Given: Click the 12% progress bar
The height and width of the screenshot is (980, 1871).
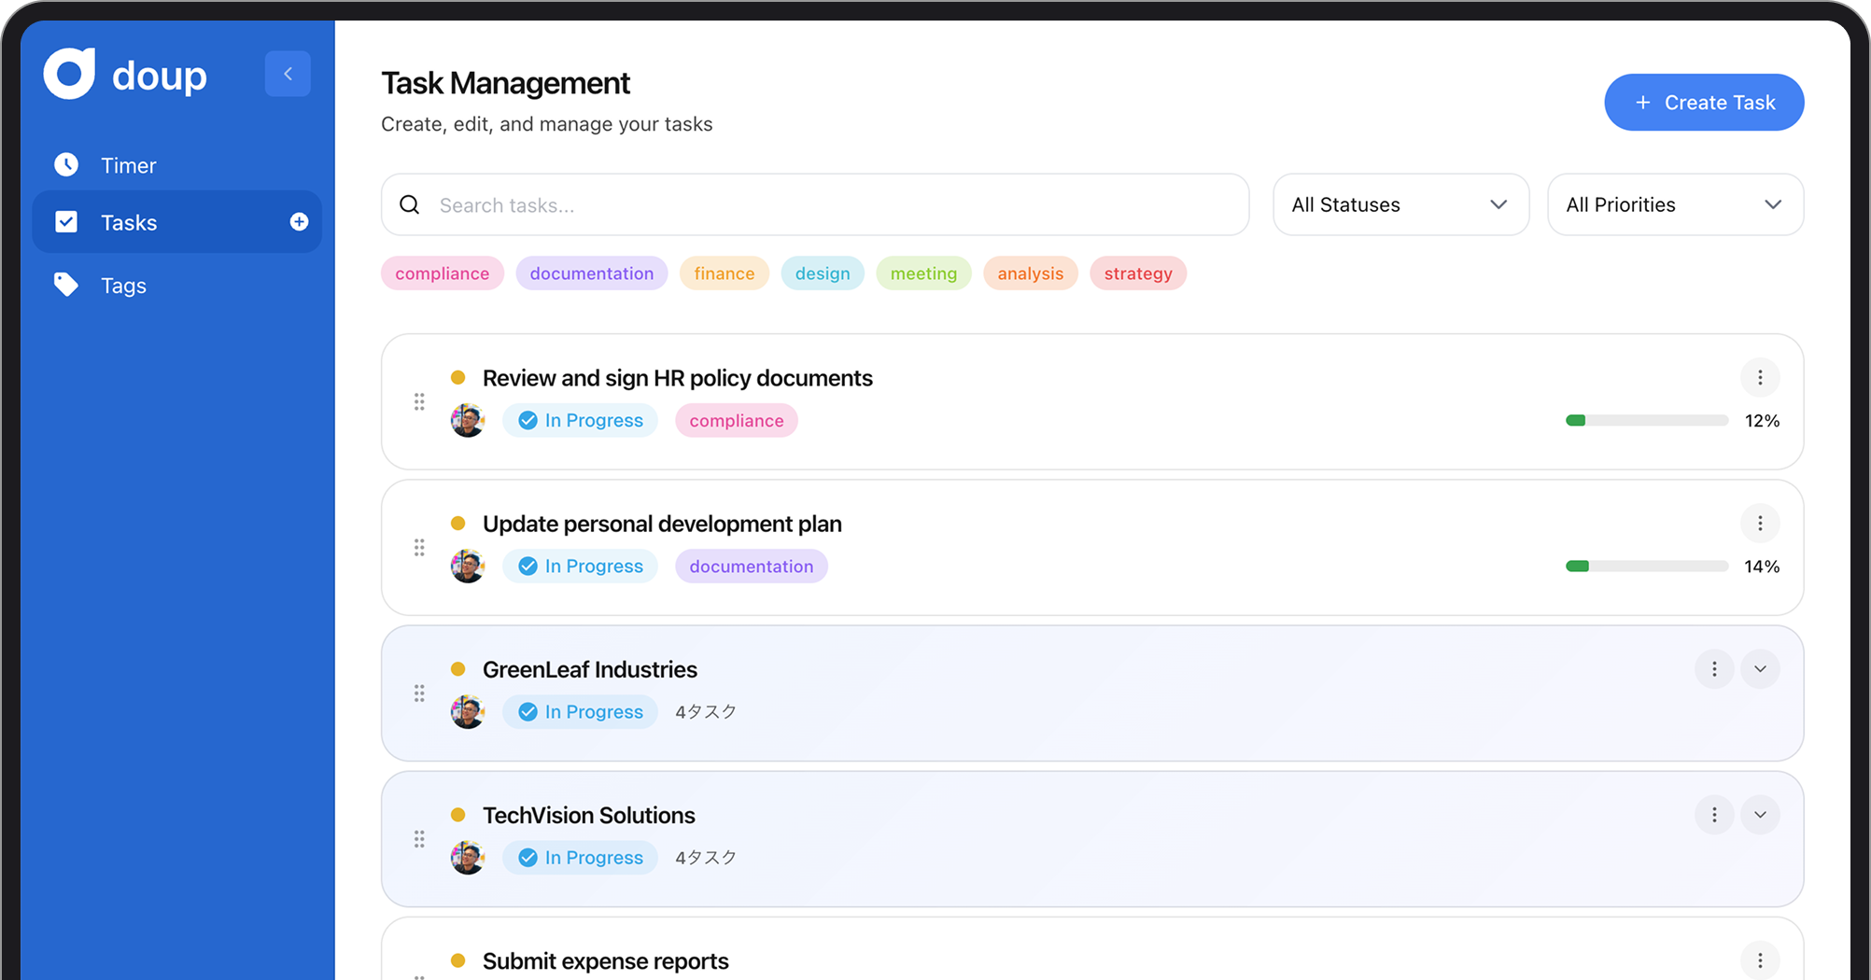Looking at the screenshot, I should point(1646,421).
